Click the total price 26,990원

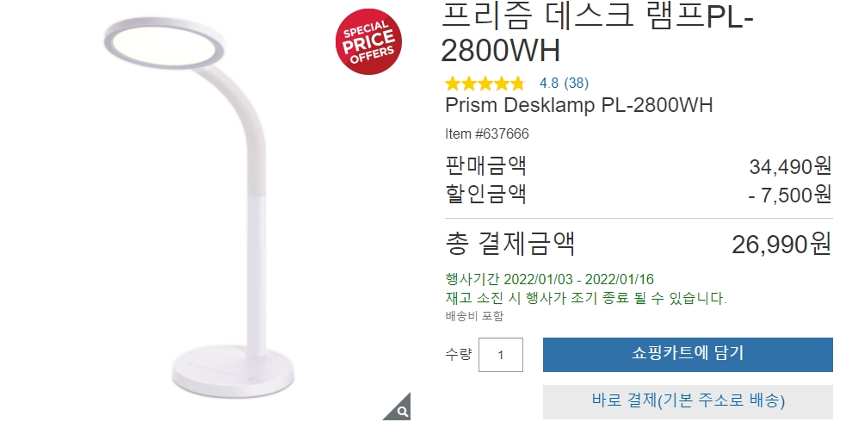pos(781,245)
